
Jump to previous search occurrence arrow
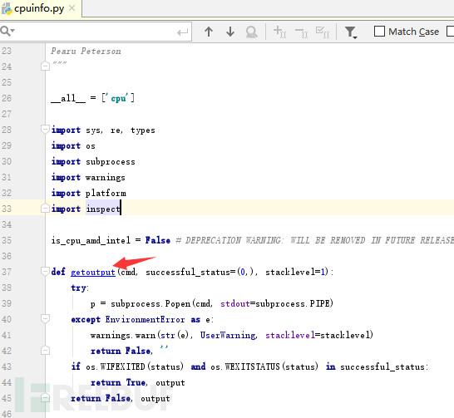(x=209, y=32)
